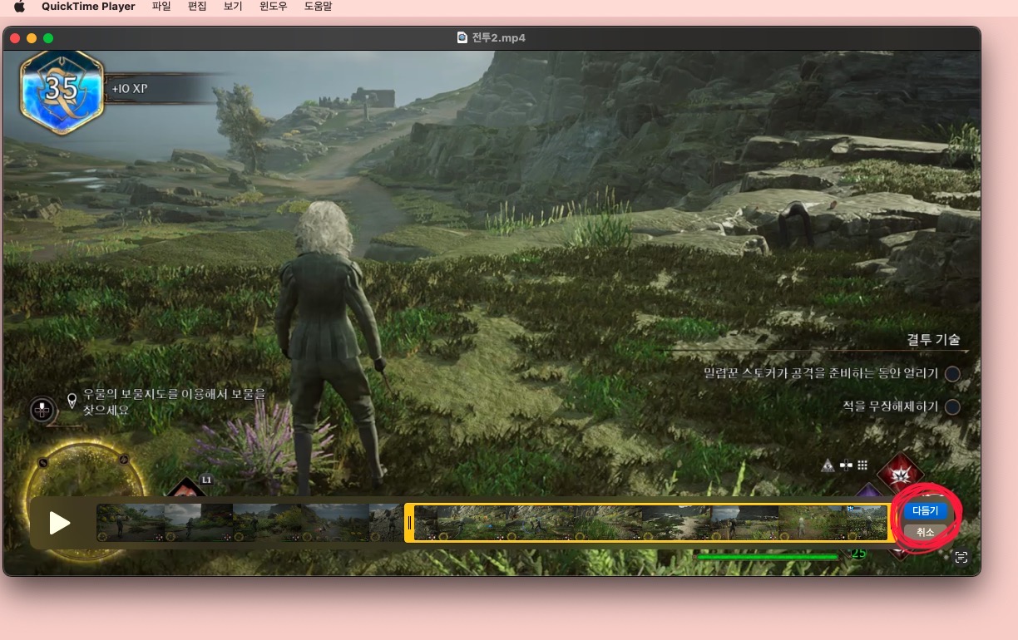Open the 도움말 menu
Screen dimensions: 1018x640
[319, 7]
